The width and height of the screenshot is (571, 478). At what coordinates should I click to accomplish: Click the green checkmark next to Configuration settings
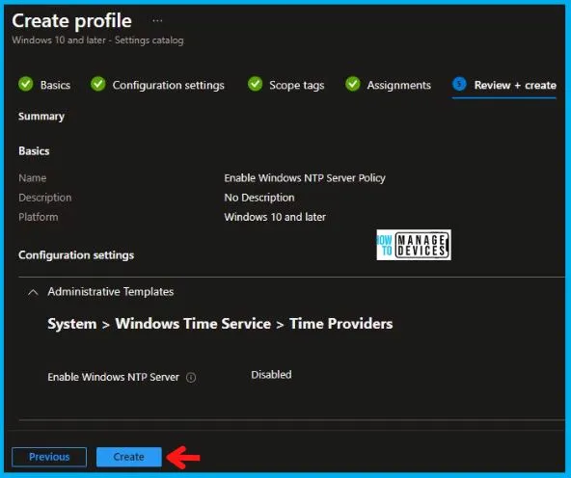tap(98, 84)
